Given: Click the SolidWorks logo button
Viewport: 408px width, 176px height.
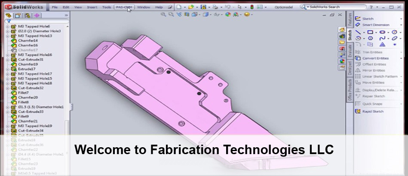Looking at the screenshot, I should click(x=24, y=7).
